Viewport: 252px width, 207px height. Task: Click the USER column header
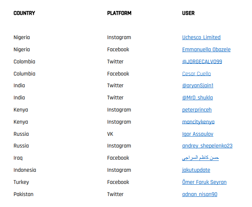point(188,13)
